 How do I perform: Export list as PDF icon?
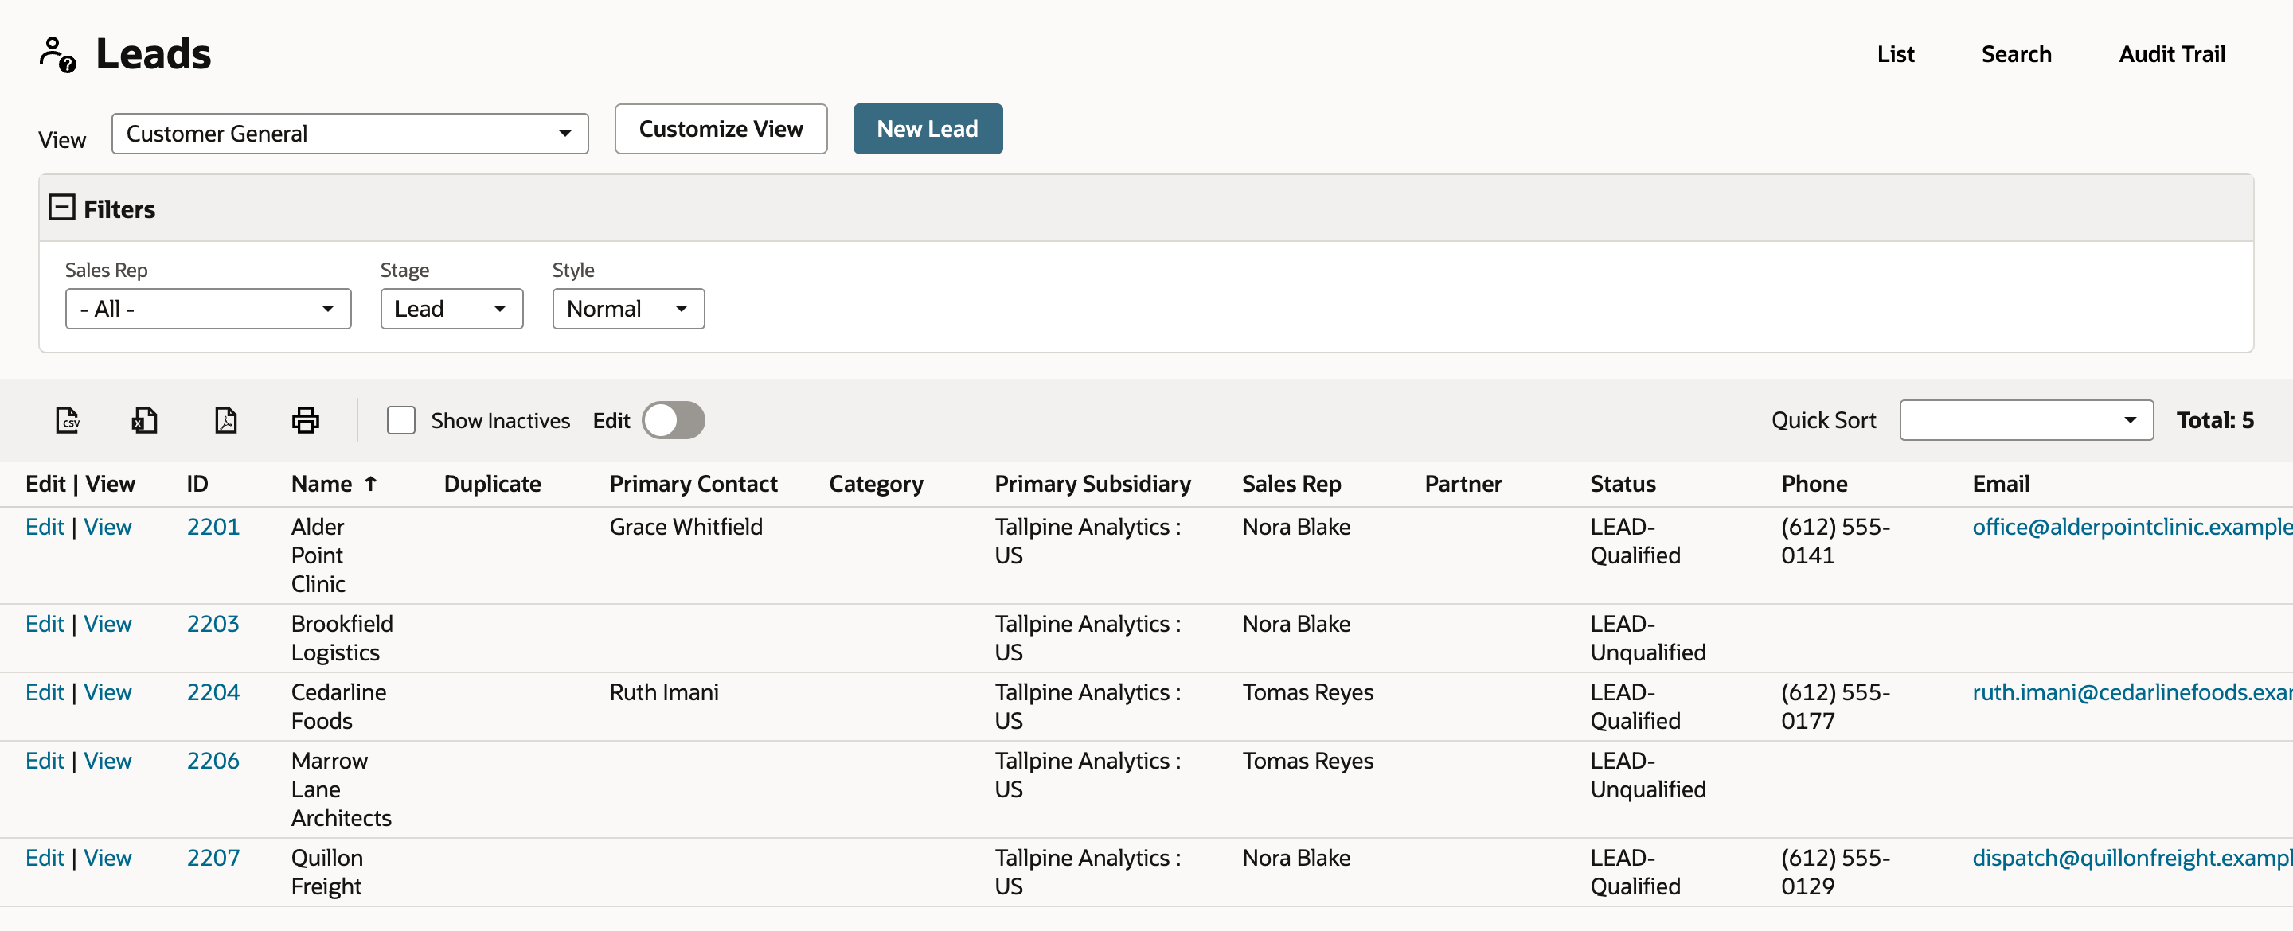pos(226,420)
